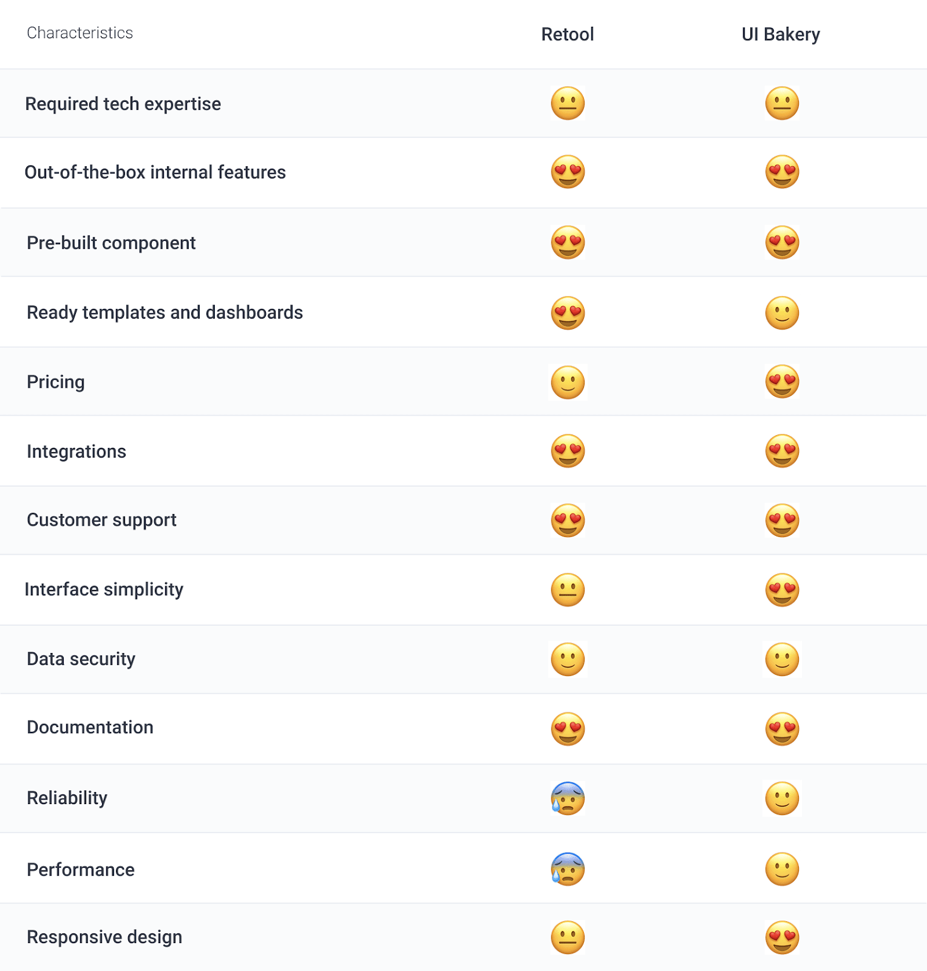Click UI Bakery's heart-eyes emoji for Customer support
This screenshot has width=927, height=971.
pos(782,520)
